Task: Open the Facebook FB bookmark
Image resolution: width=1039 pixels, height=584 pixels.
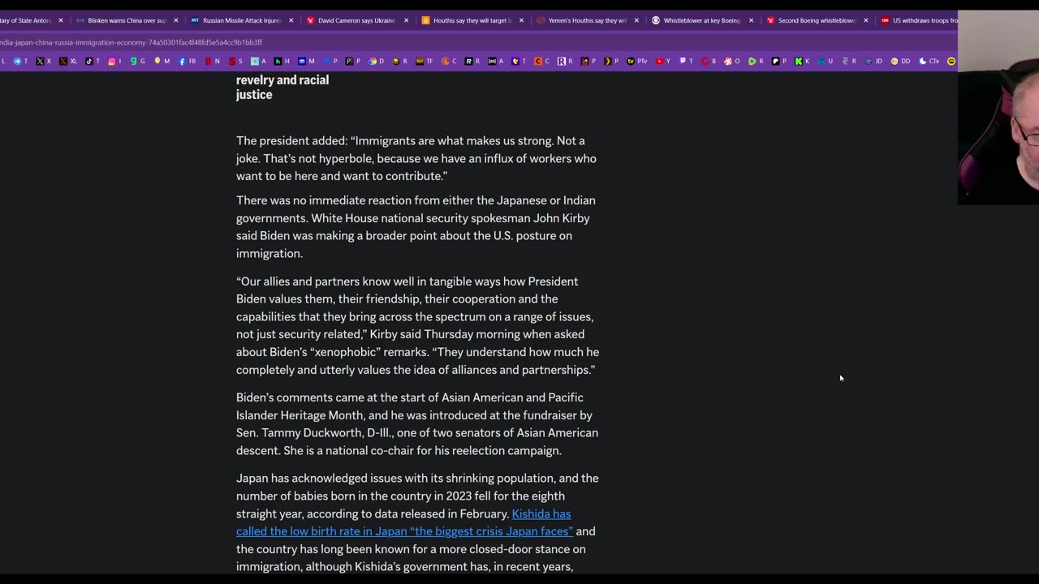Action: [x=187, y=61]
